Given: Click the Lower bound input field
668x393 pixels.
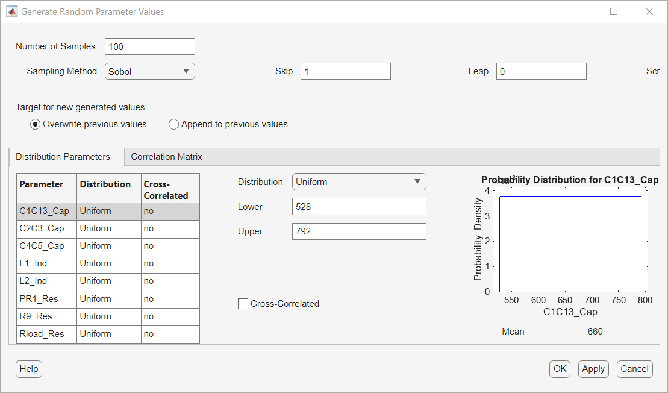Looking at the screenshot, I should [359, 207].
